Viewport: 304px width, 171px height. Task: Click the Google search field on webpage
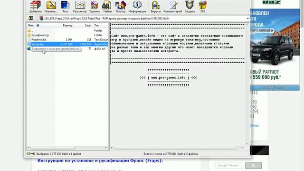[x=228, y=166]
